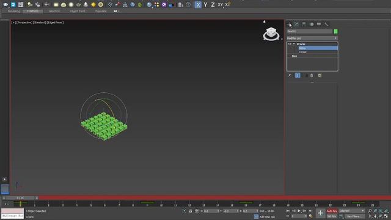Open the Hierarchy command panel tab
The width and height of the screenshot is (391, 220).
point(304,24)
